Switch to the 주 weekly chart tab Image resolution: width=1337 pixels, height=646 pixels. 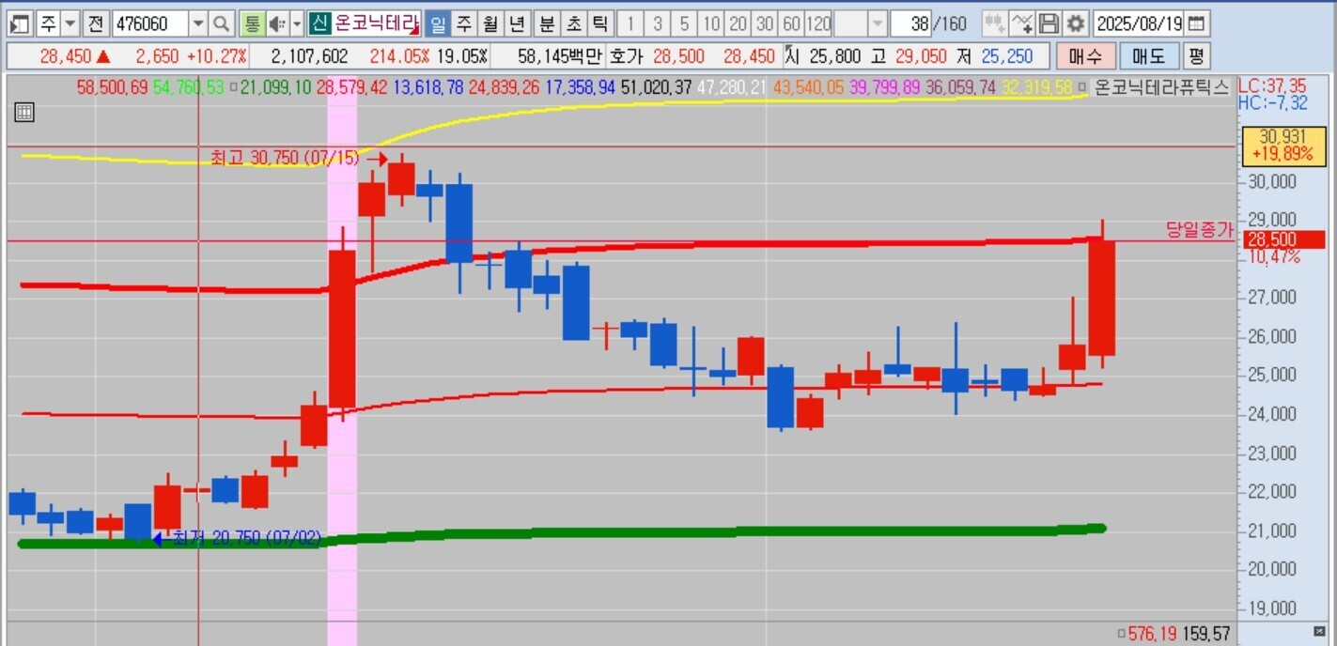pos(464,23)
